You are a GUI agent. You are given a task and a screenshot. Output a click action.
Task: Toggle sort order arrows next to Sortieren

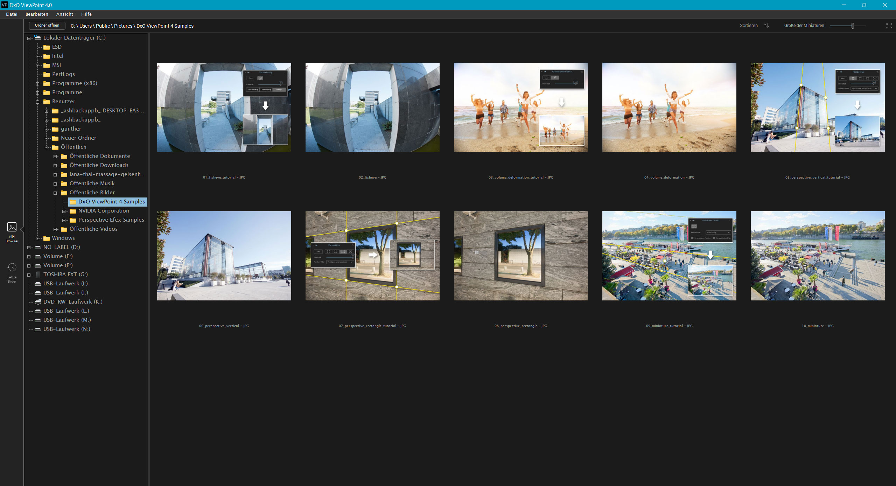[766, 26]
